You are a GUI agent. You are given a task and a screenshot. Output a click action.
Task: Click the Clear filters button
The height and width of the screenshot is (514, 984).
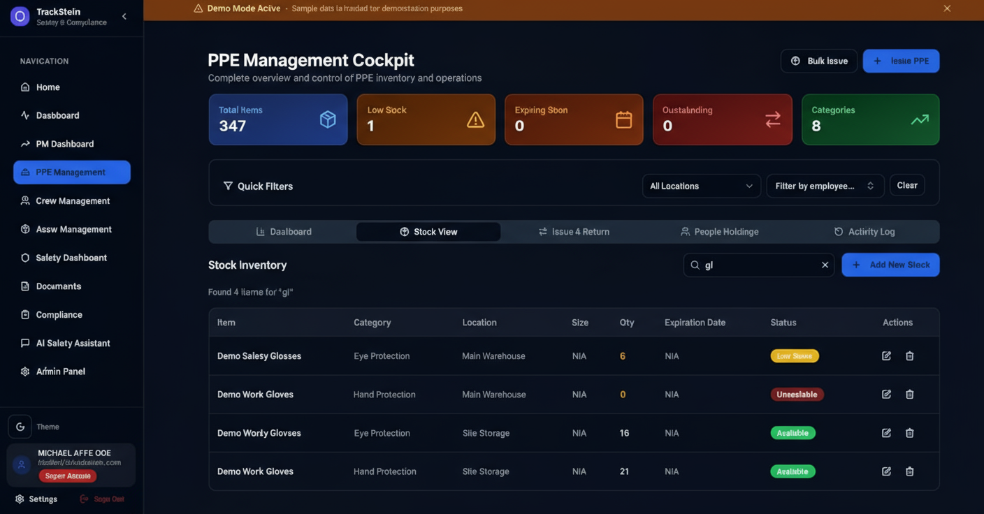point(906,186)
